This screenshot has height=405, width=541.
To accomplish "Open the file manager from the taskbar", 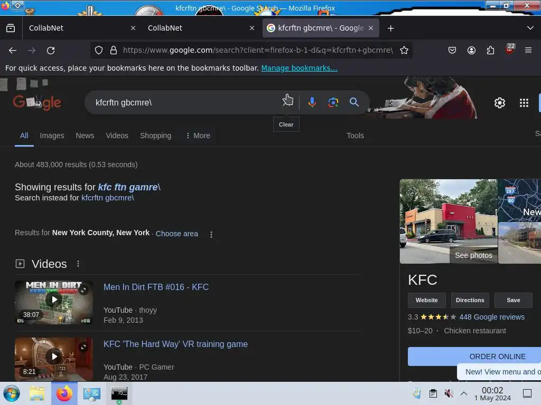I will (37, 393).
